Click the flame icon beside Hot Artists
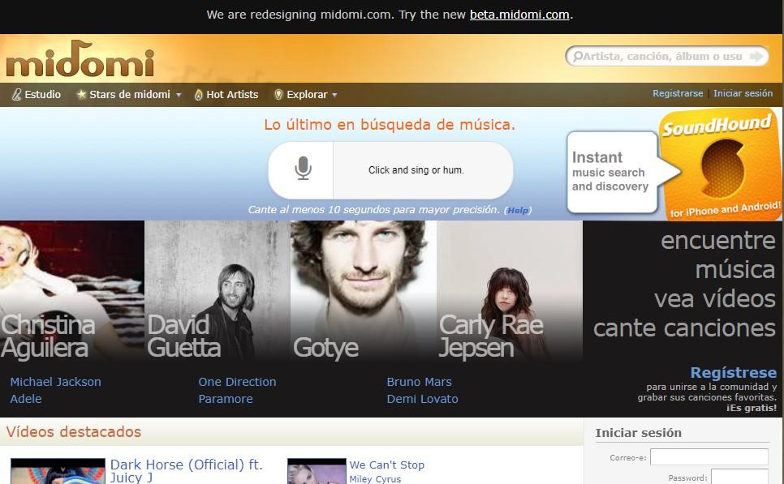The height and width of the screenshot is (484, 784). coord(198,95)
